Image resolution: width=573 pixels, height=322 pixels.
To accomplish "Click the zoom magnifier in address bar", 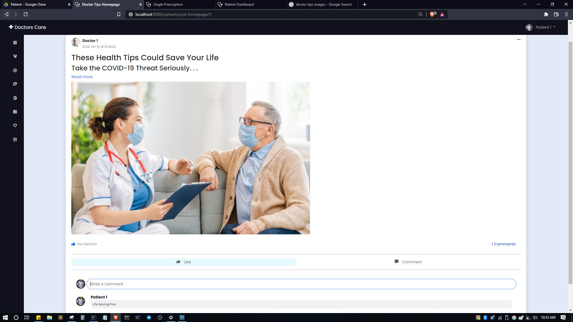I will pos(420,14).
